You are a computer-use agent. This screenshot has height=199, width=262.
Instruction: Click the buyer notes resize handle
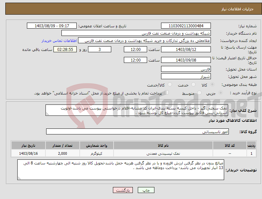[x=19, y=178]
